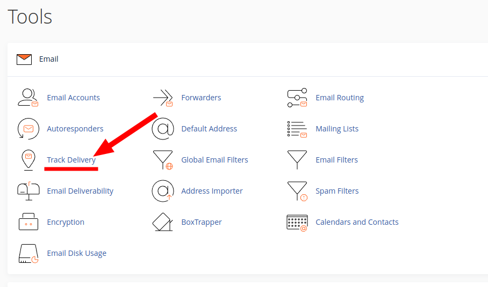The image size is (488, 287).
Task: Click the Email Disk Usage icon
Action: (x=28, y=253)
